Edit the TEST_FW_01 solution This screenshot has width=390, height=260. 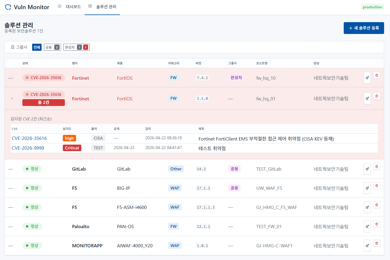367,226
